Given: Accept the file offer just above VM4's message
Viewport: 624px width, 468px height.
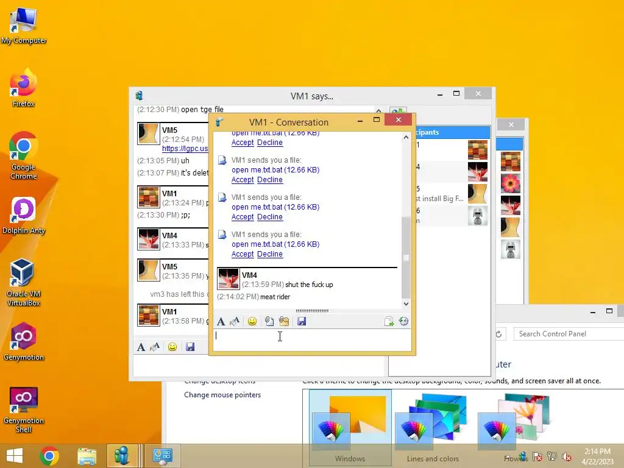Looking at the screenshot, I should pyautogui.click(x=243, y=254).
